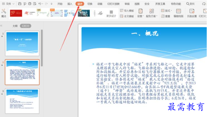Apply the red design template
207x117 pixels.
click(x=16, y=13)
